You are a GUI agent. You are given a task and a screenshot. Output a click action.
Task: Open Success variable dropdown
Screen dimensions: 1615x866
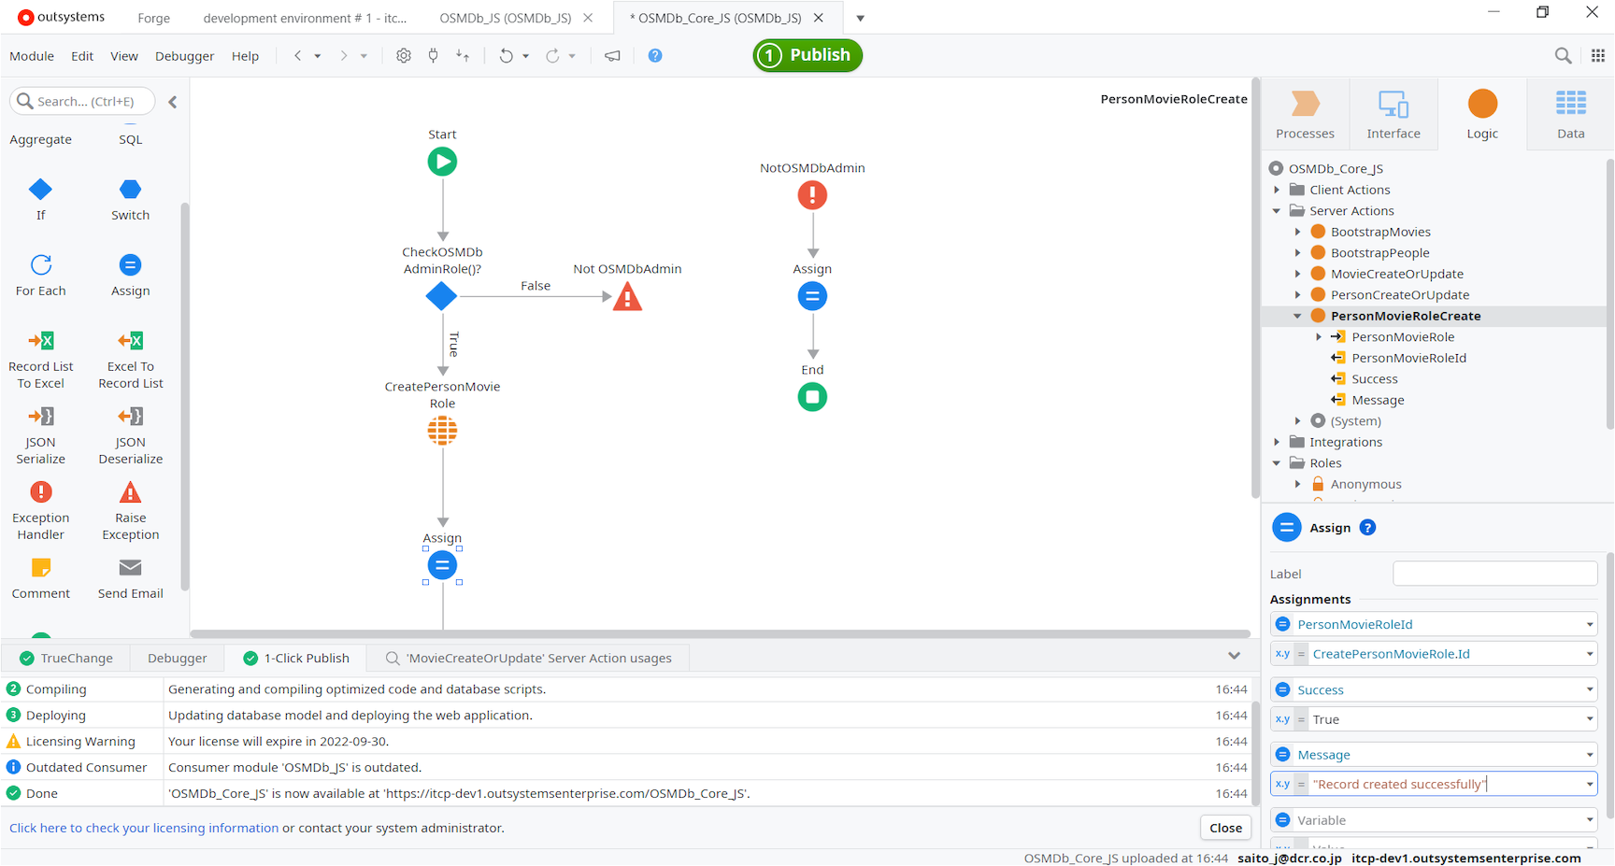click(1589, 689)
